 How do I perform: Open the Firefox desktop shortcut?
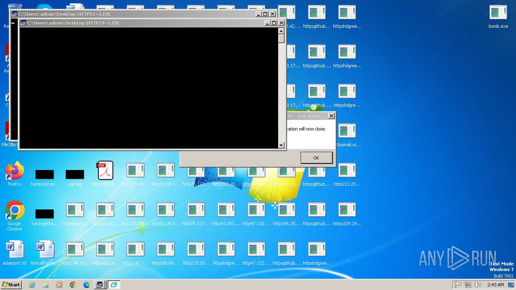15,174
